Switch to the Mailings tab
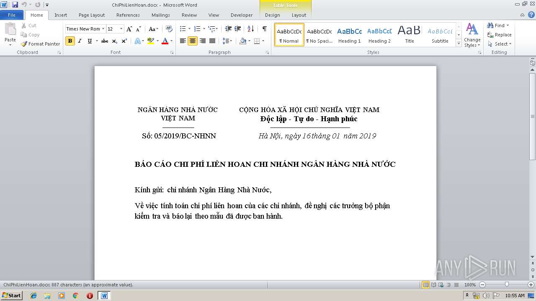Image resolution: width=536 pixels, height=301 pixels. coord(161,15)
